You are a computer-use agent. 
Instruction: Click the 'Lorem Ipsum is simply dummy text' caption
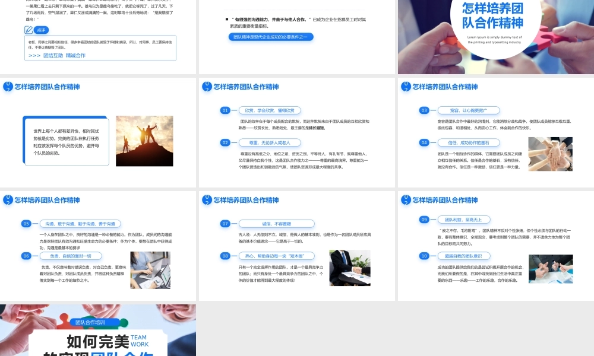494,40
